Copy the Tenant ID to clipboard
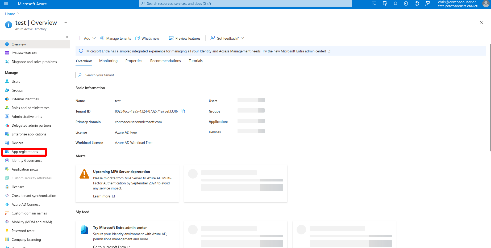Screen dimensions: 491x248 [x=183, y=111]
